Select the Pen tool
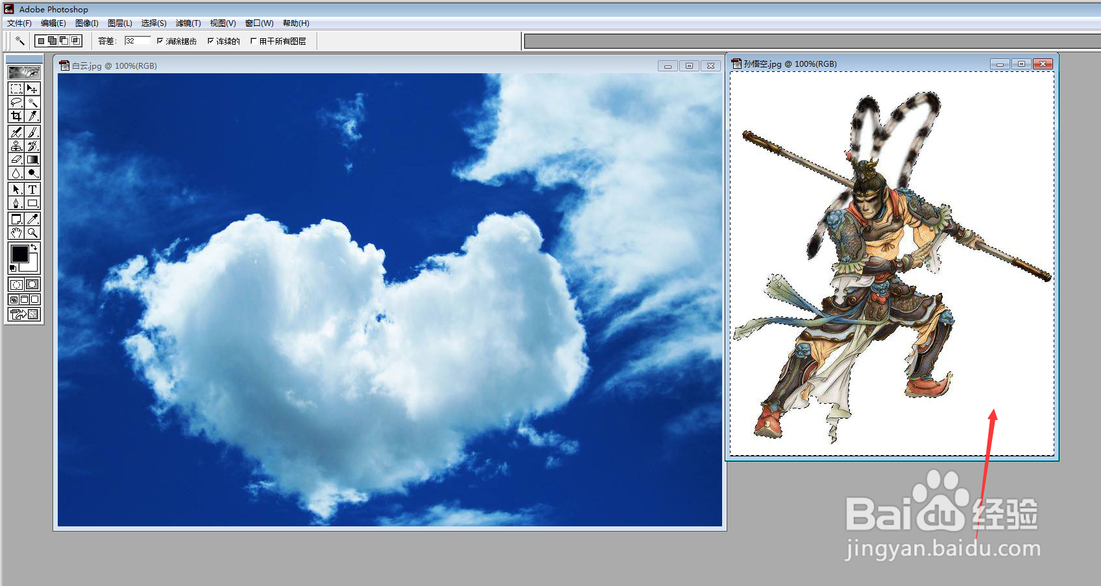 pyautogui.click(x=16, y=203)
